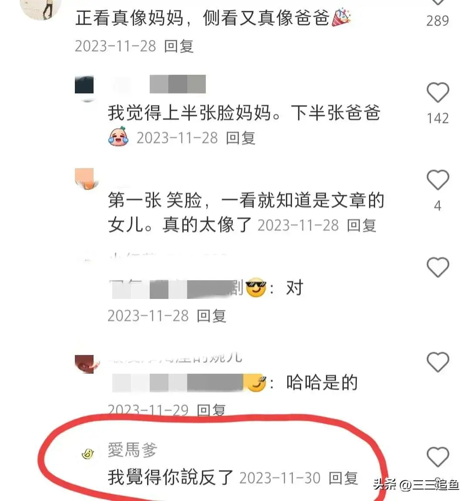The image size is (470, 501).
Task: Tap the 头条 @三三追鱼 watermark
Action: pos(416,484)
